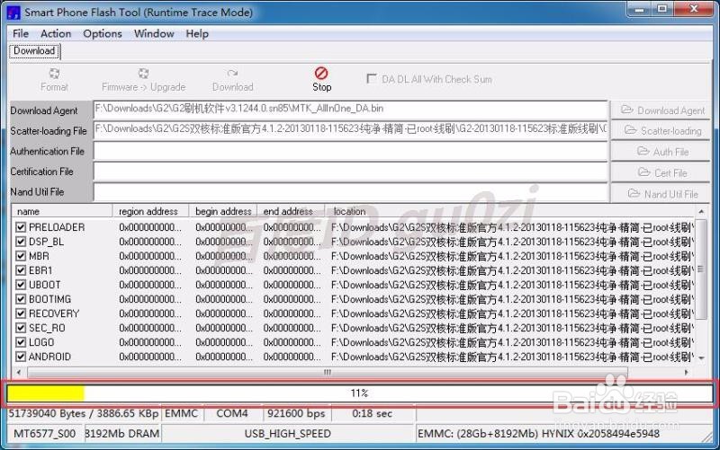Viewport: 720px width, 450px height.
Task: Click the Scatter-loading browse button
Action: (661, 131)
